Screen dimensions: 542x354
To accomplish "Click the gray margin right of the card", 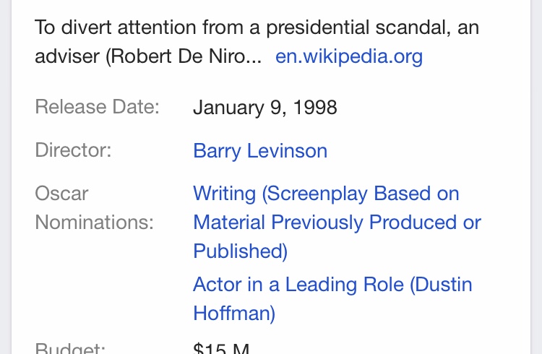I will coord(536,177).
